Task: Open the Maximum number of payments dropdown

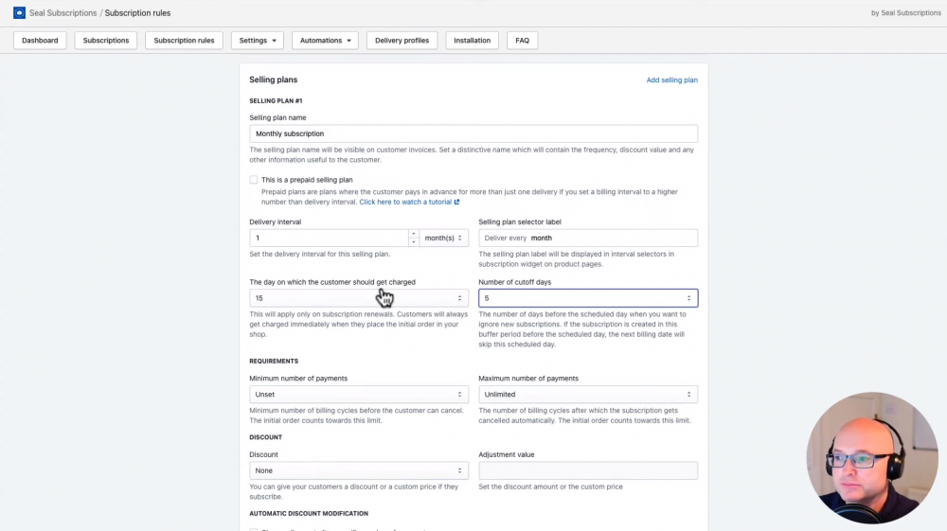Action: click(x=587, y=394)
